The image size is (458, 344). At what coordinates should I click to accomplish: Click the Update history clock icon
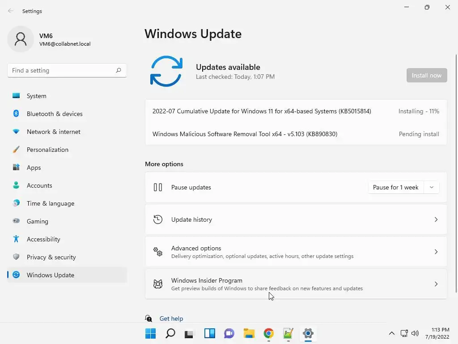pos(158,219)
